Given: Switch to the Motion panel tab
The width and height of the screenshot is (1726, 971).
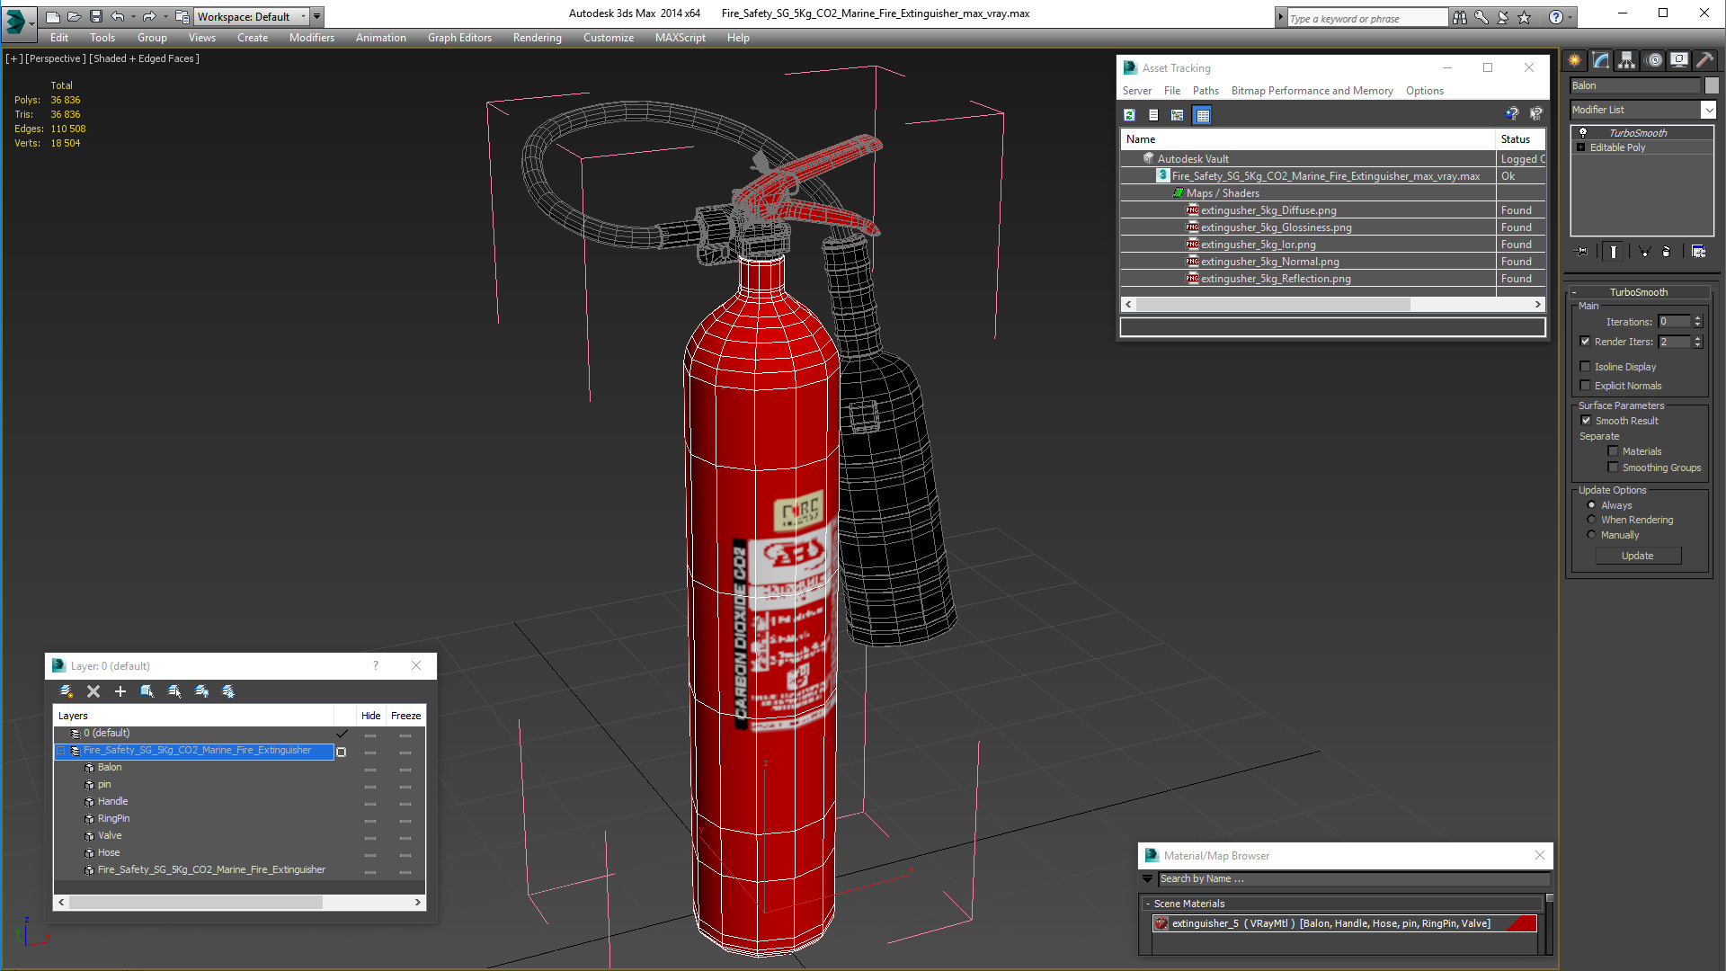Looking at the screenshot, I should click(1654, 60).
